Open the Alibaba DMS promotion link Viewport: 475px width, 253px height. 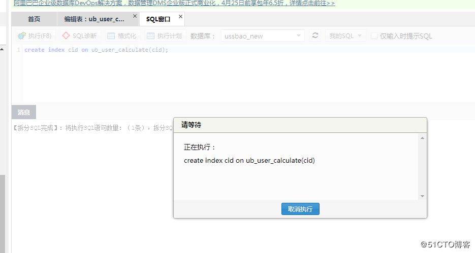pyautogui.click(x=174, y=3)
